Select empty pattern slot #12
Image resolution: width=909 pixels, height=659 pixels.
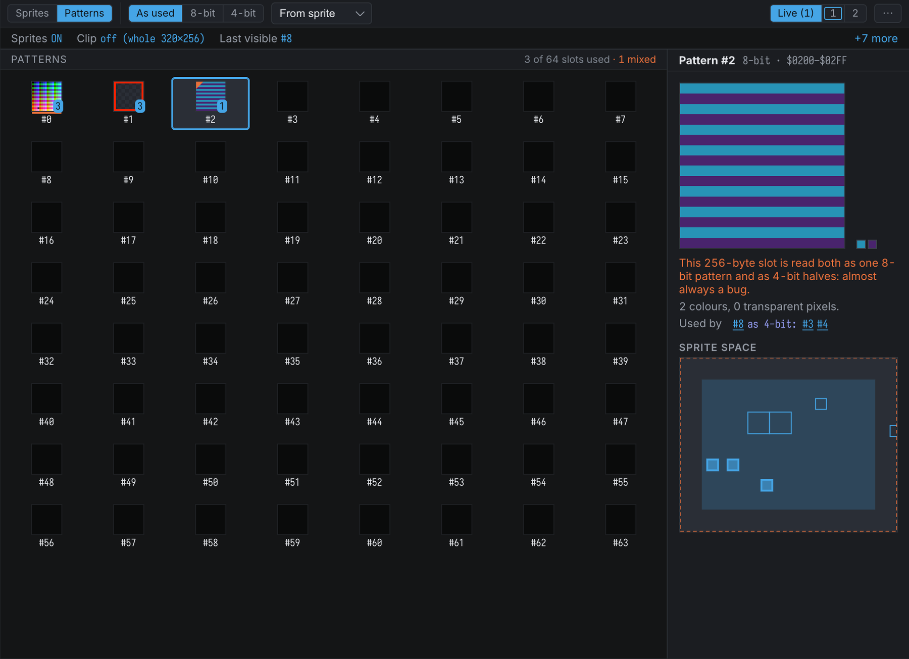click(374, 157)
